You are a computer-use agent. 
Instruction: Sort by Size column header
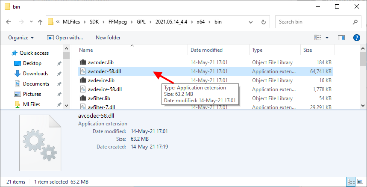click(308, 50)
